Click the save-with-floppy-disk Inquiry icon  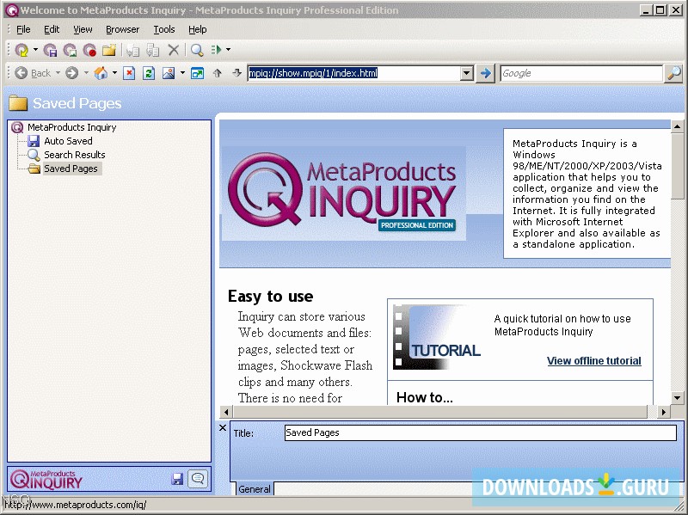(x=51, y=50)
